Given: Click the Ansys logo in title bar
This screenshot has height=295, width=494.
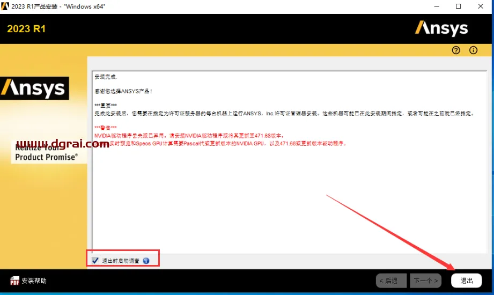Looking at the screenshot, I should coord(5,6).
